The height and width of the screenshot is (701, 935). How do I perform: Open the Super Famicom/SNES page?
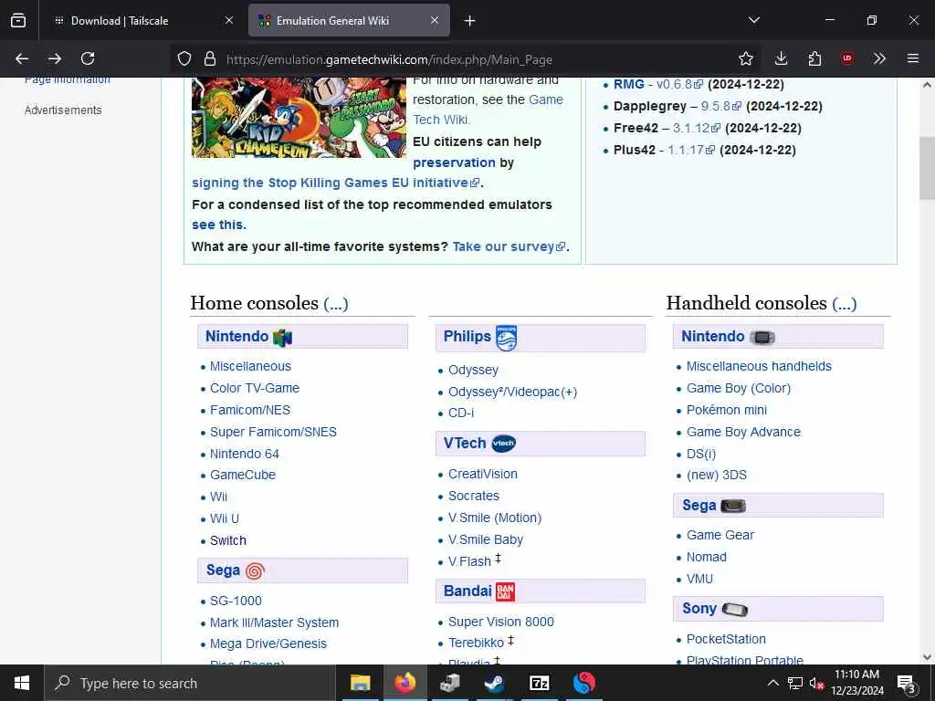(273, 432)
